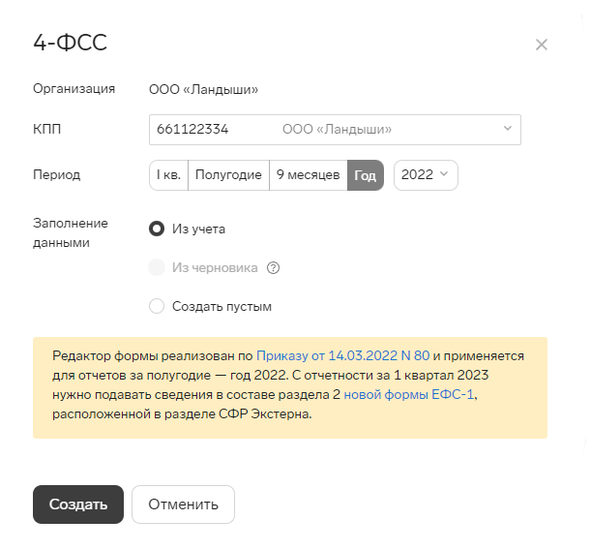Open the Приказу от 14.03.2022 N 80 link

(x=342, y=355)
